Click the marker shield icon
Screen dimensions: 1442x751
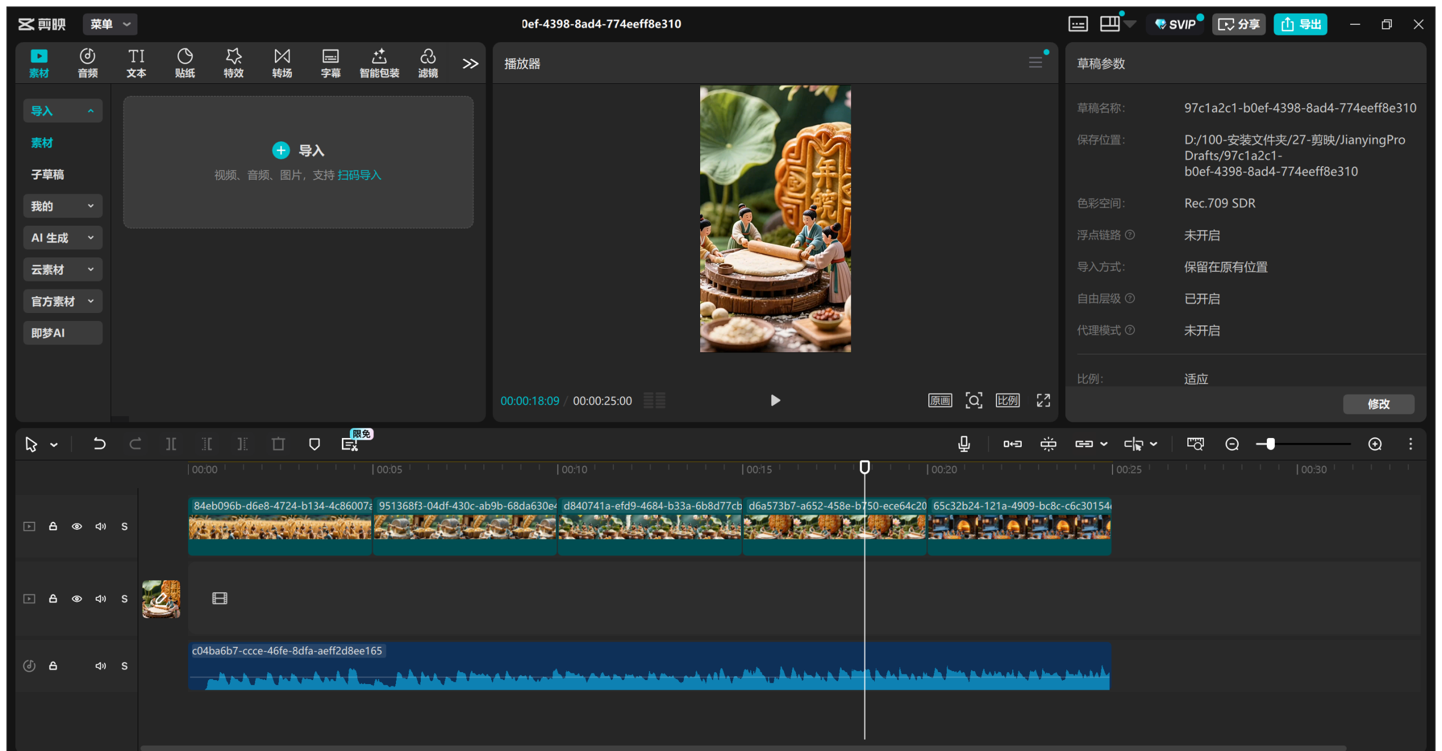314,444
